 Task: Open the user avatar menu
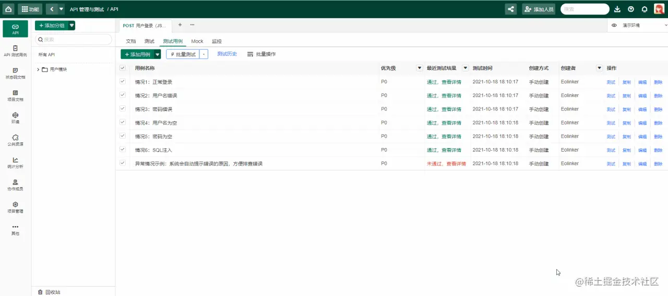click(x=659, y=9)
